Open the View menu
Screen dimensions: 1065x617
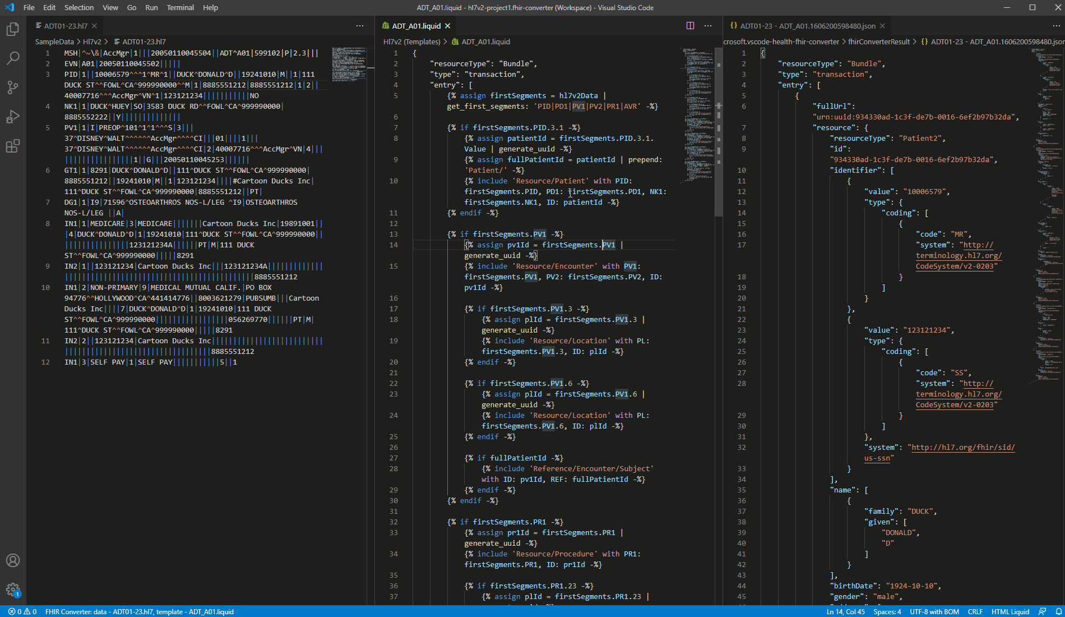point(110,7)
